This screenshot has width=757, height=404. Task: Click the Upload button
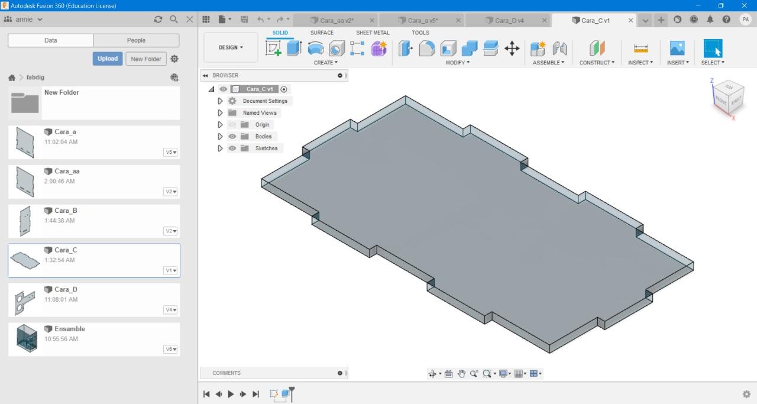(108, 59)
